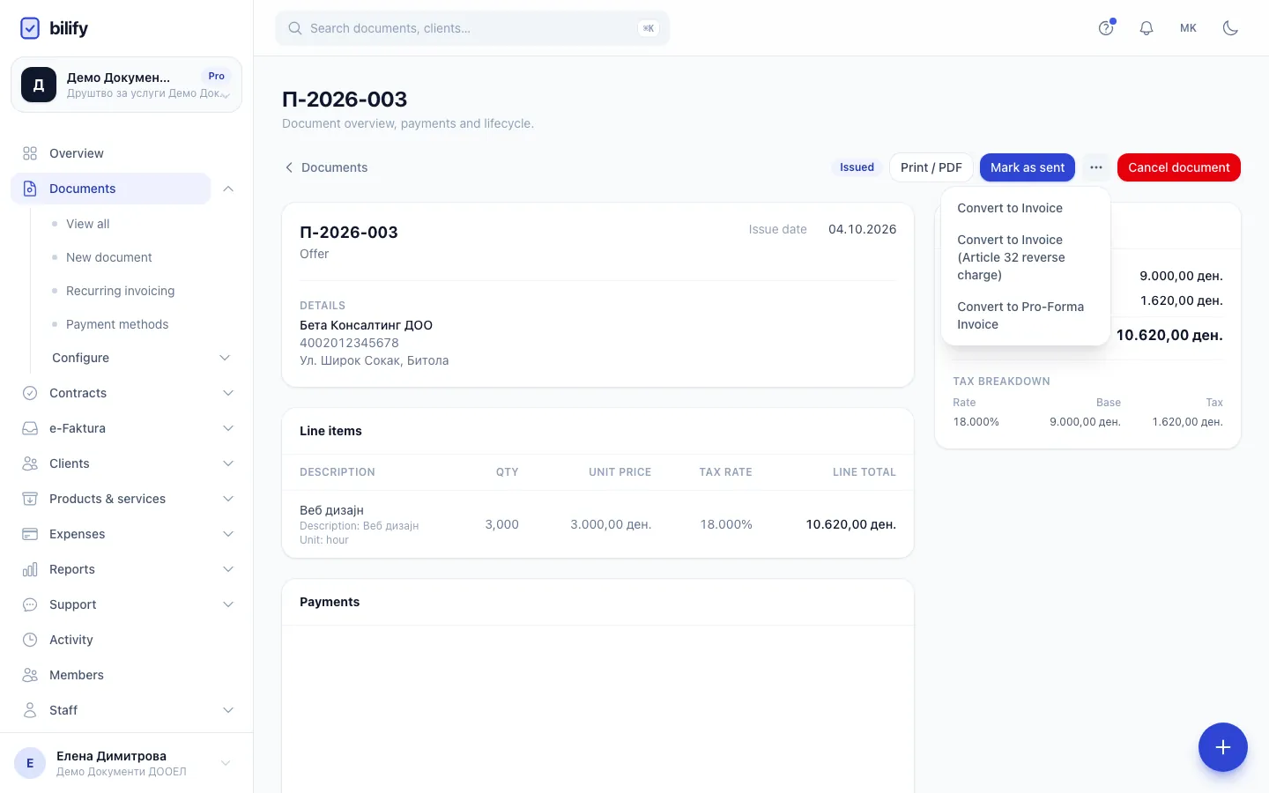The image size is (1269, 793).
Task: Open the help icon in top bar
Action: tap(1106, 28)
